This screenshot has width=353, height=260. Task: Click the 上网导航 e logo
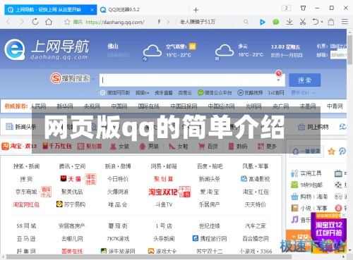15,49
